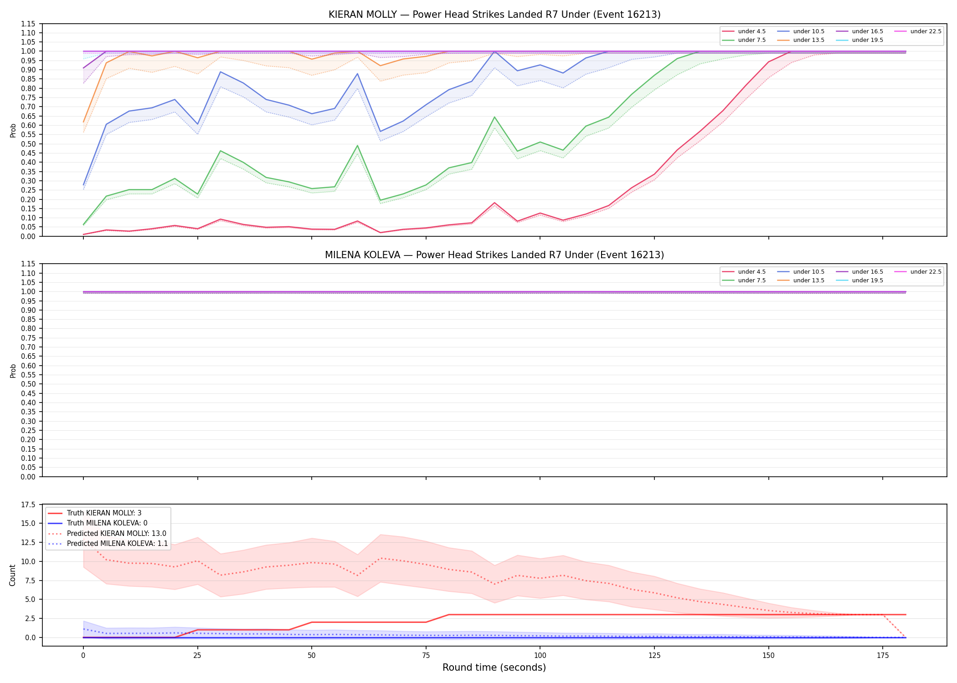Click the x-axis tick label "175"
Screen dimensions: 957x683
click(883, 656)
